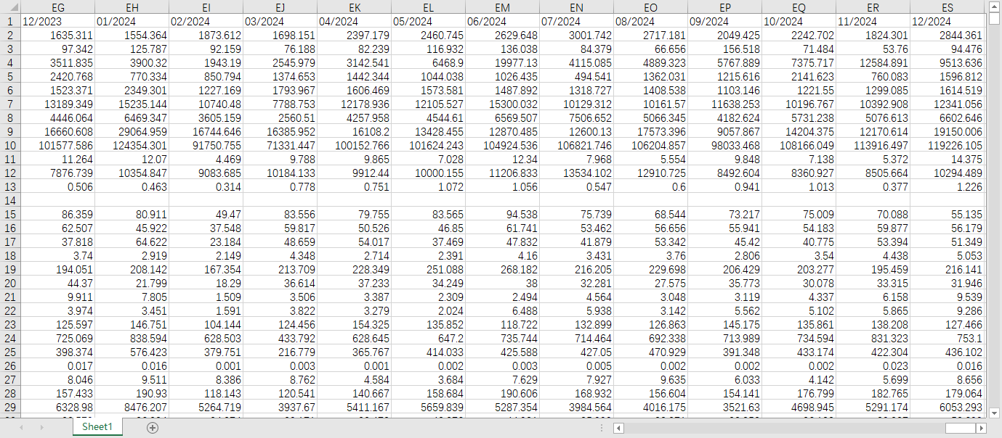1002x438 pixels.
Task: Select cell with value 12.34
Action: pos(502,159)
